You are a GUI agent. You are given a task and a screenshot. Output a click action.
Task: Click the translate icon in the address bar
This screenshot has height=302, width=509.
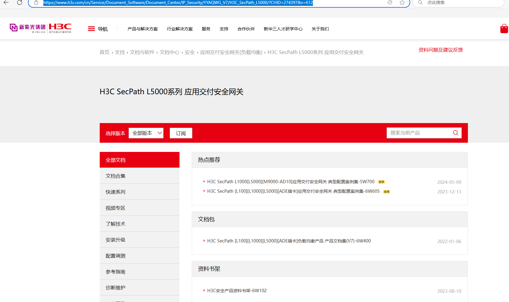(x=390, y=2)
